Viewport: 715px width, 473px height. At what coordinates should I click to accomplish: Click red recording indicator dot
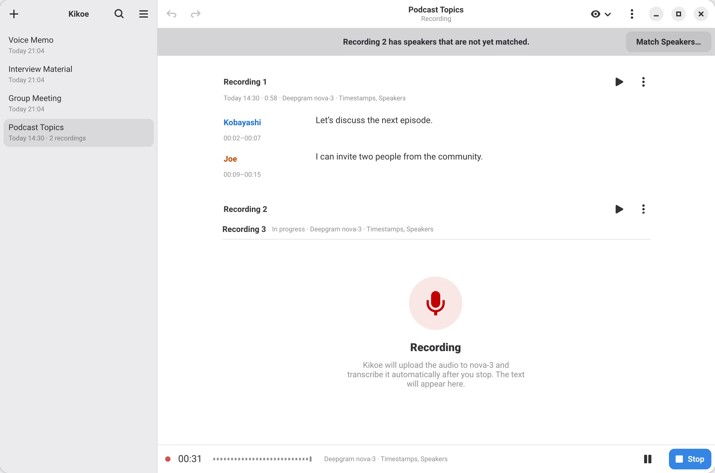click(168, 459)
